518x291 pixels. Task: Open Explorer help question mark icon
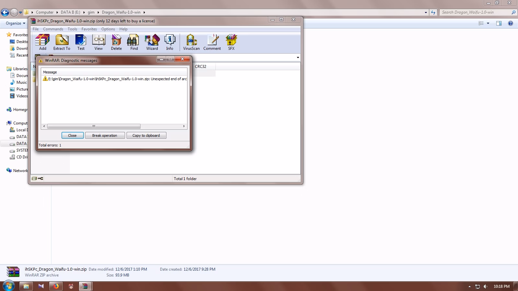(x=511, y=23)
